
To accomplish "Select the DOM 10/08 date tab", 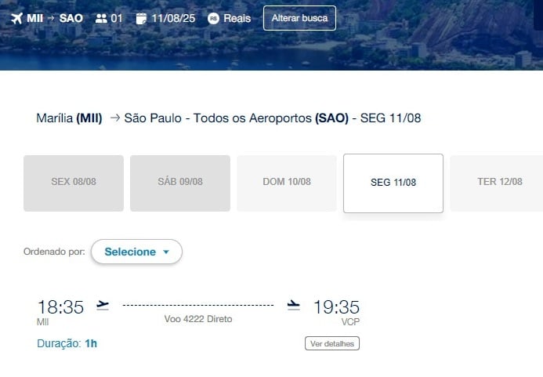I will click(287, 183).
